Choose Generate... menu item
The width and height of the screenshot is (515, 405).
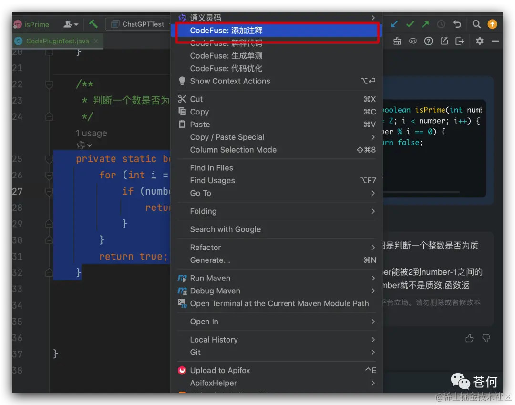tap(276, 260)
